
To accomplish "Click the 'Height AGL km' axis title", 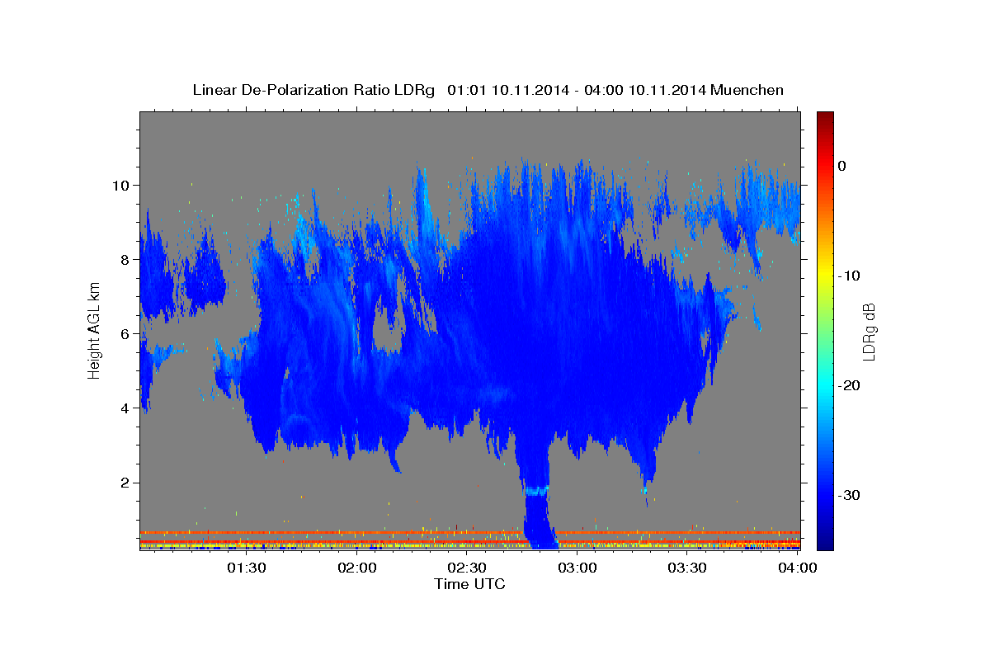I will click(94, 330).
